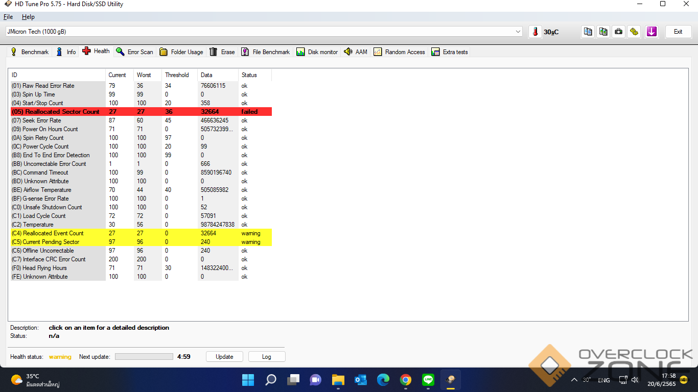The height and width of the screenshot is (392, 698).
Task: Copy text info to clipboard icon
Action: tap(588, 32)
